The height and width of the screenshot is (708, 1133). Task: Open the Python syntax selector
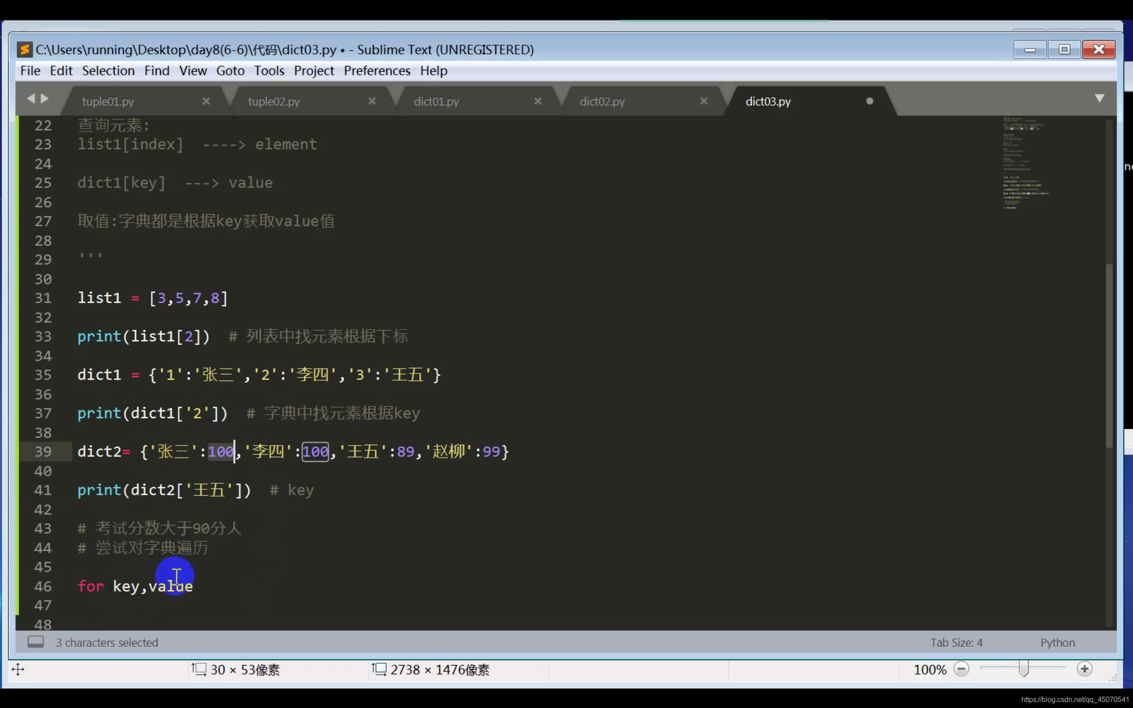pyautogui.click(x=1057, y=643)
